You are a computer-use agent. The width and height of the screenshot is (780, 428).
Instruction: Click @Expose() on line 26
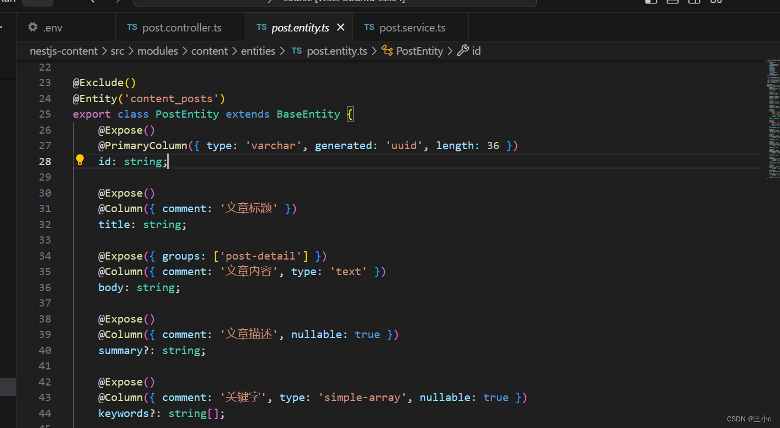pos(127,130)
